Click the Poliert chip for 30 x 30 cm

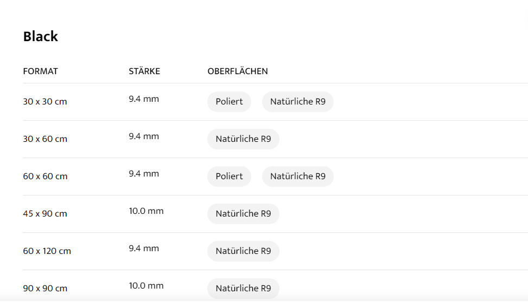click(229, 102)
